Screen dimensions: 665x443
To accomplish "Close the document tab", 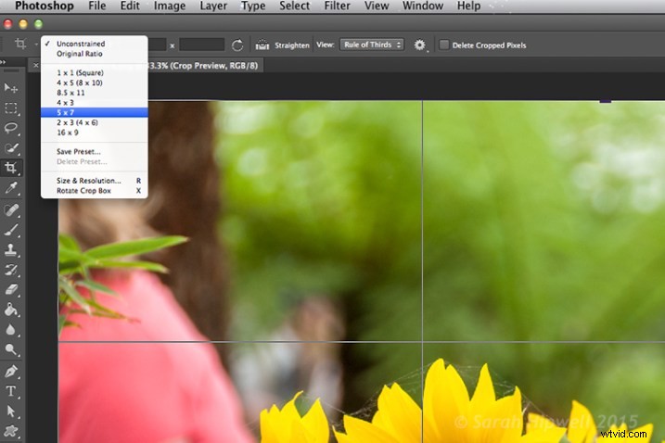I will point(35,65).
